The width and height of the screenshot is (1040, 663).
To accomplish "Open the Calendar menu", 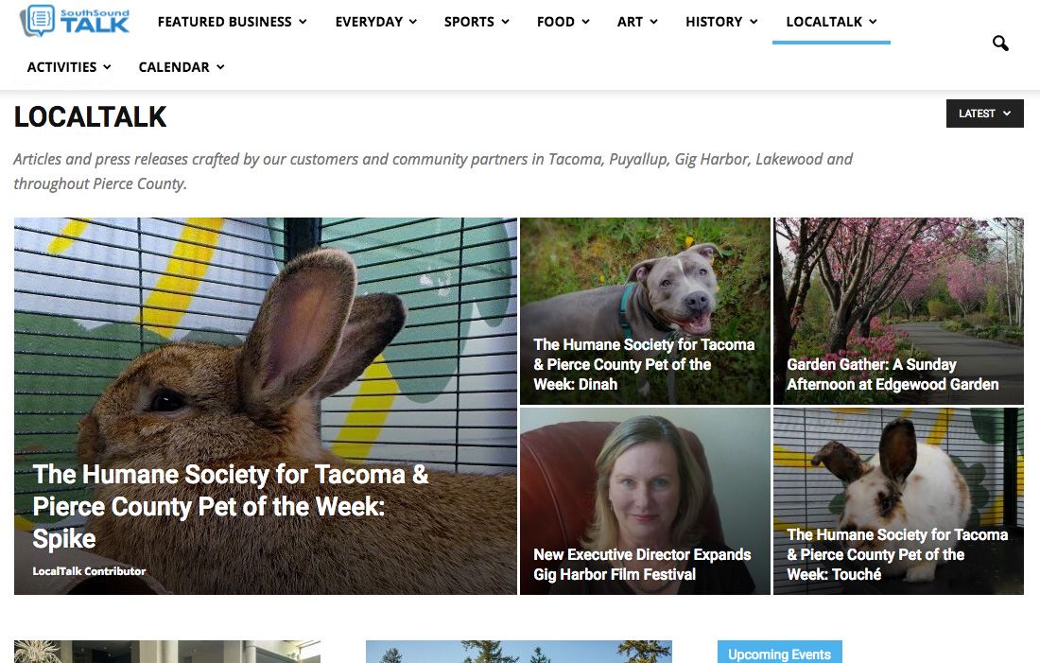I will [182, 67].
